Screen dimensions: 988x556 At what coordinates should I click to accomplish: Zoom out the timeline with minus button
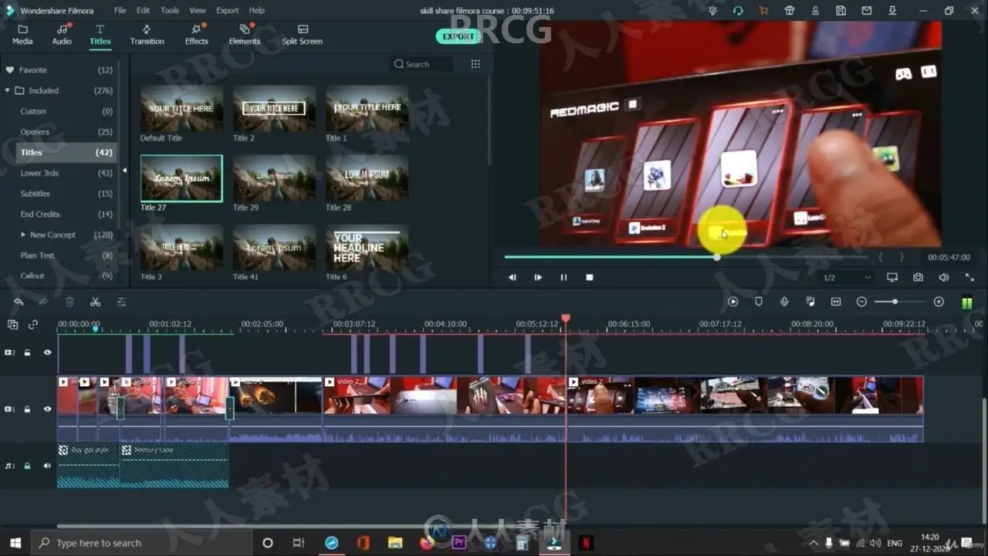point(861,302)
